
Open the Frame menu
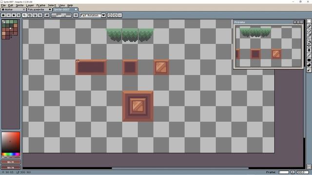point(41,5)
